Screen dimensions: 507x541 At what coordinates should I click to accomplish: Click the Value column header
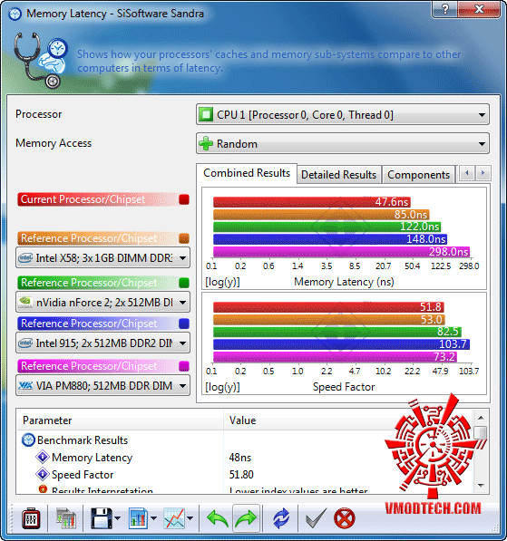(348, 420)
